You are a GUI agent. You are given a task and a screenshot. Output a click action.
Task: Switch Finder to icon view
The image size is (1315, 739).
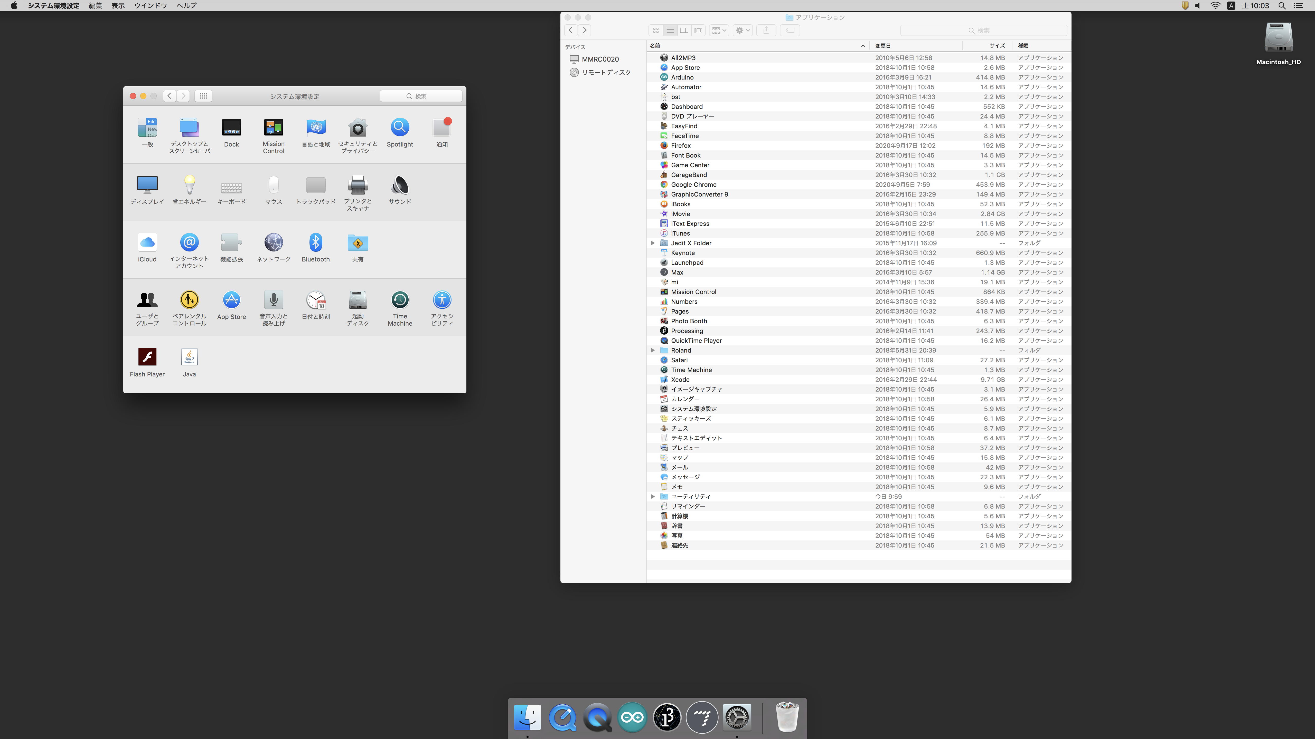point(656,31)
